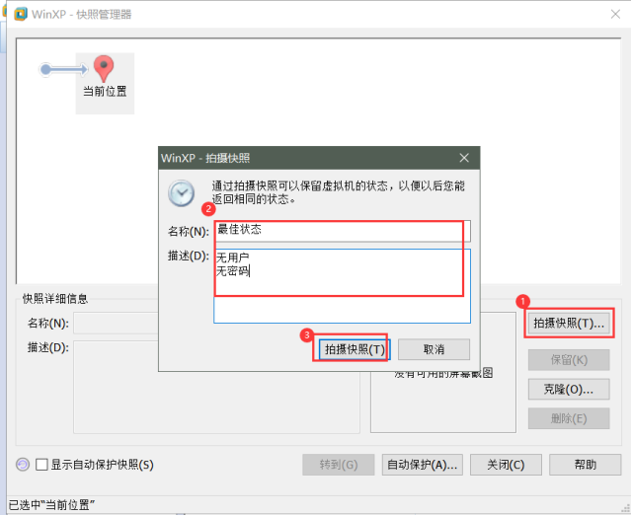632x516 pixels.
Task: Click the VMware icon in the Snapshot Manager title bar
Action: pos(20,14)
